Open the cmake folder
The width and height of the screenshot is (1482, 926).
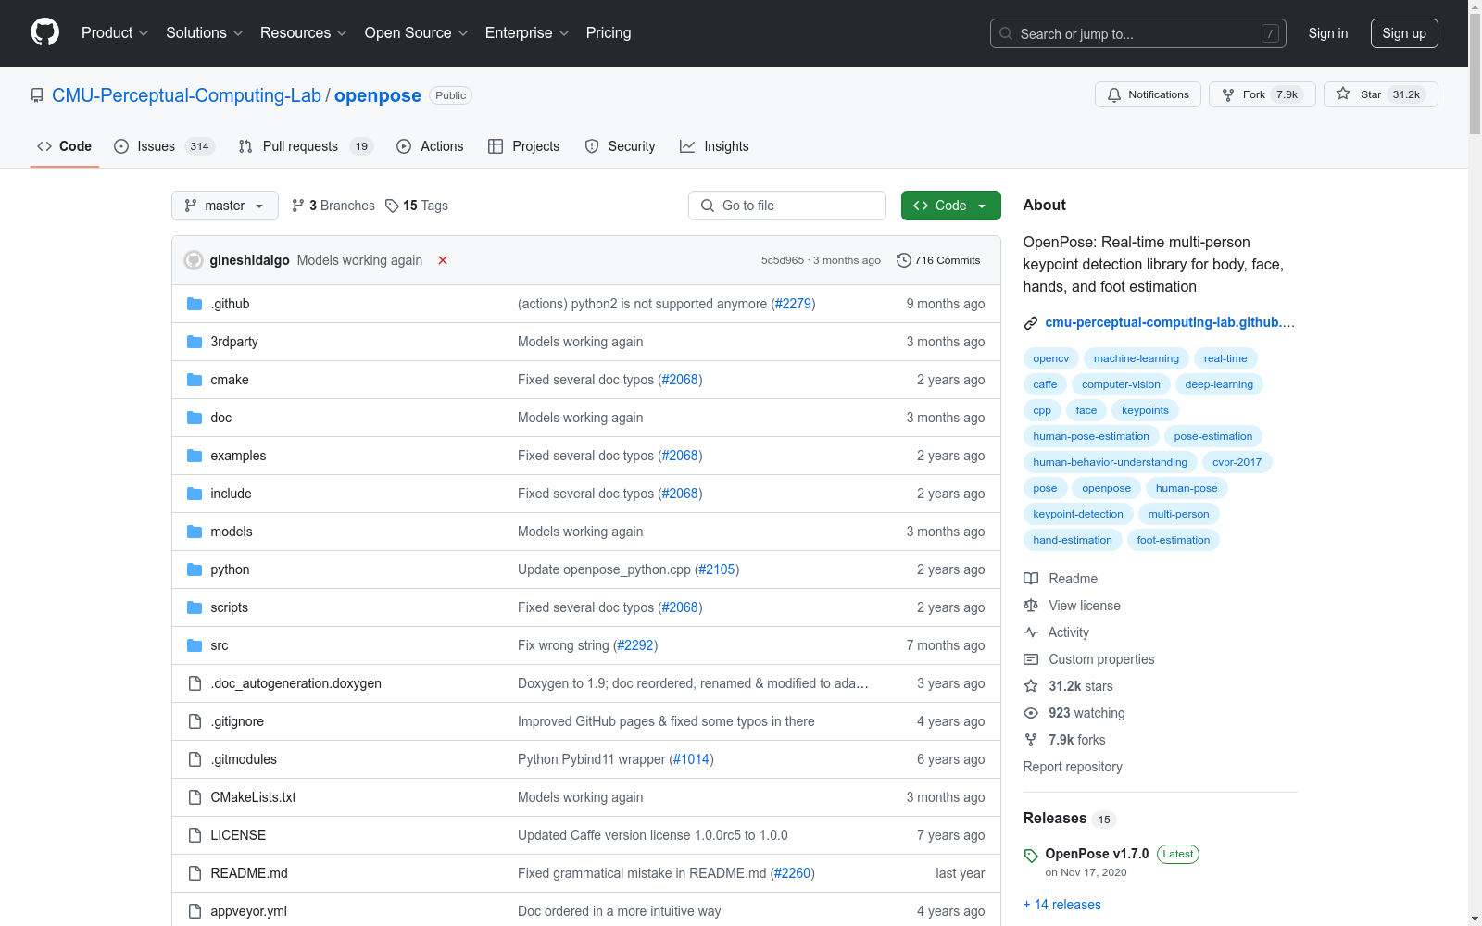tap(230, 380)
